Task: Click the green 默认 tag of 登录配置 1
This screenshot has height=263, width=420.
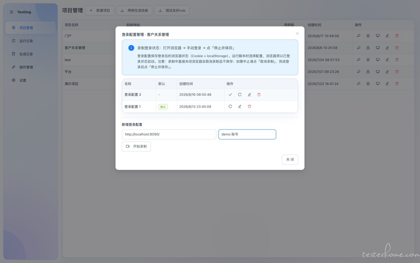Action: tap(163, 107)
